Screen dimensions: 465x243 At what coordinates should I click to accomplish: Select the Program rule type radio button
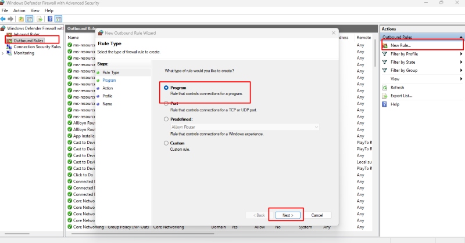coord(166,88)
